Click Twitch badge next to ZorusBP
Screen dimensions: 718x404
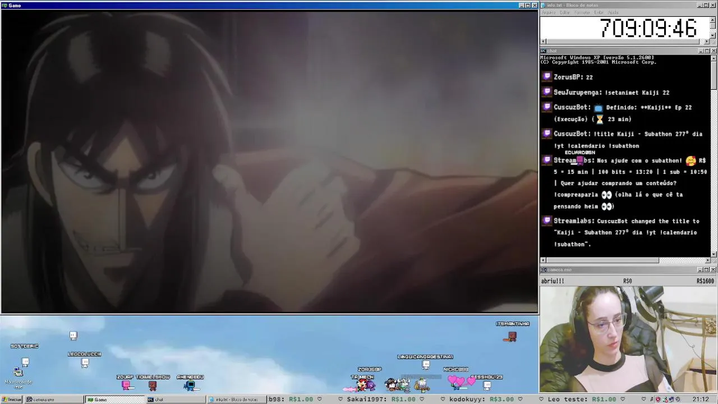(547, 76)
